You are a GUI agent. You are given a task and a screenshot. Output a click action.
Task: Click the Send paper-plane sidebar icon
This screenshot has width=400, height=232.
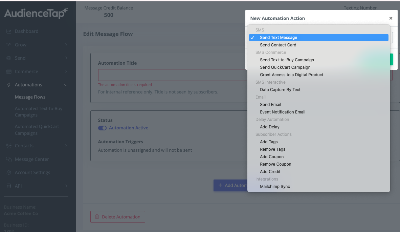[9, 58]
